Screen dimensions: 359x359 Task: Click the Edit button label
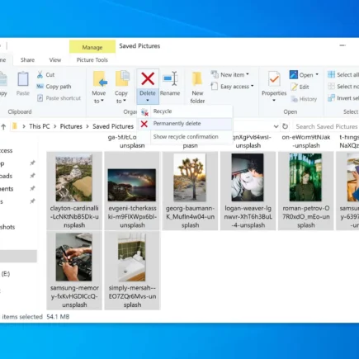click(304, 87)
